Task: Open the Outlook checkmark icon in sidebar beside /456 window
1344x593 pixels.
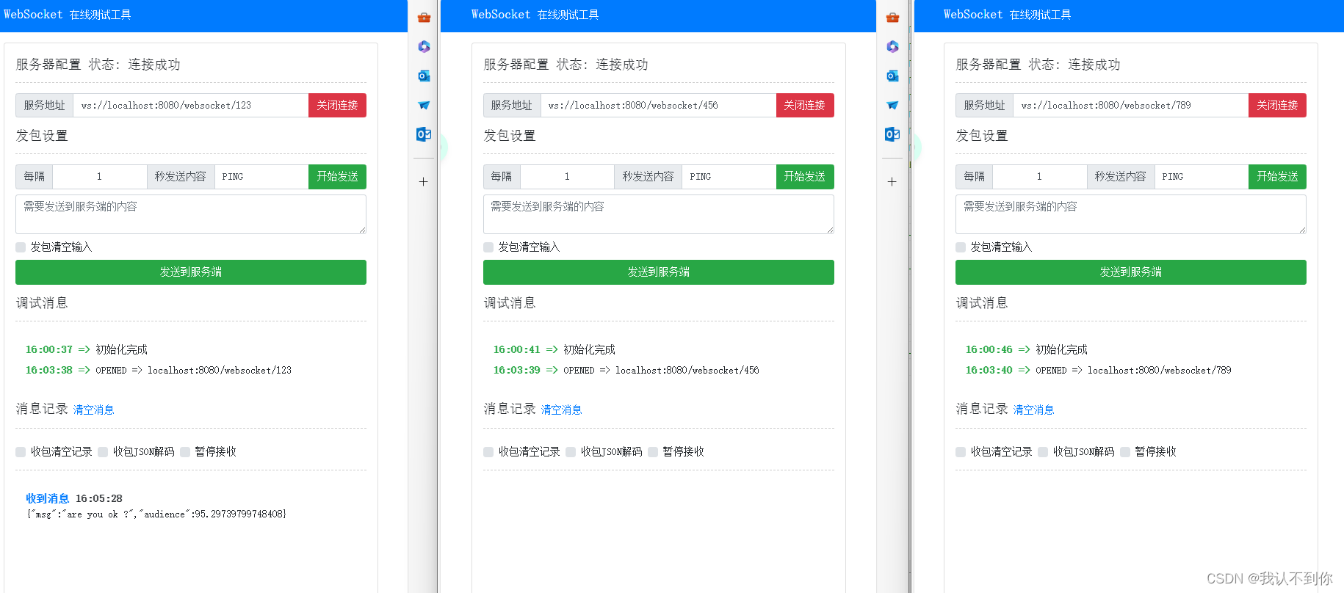Action: (892, 134)
